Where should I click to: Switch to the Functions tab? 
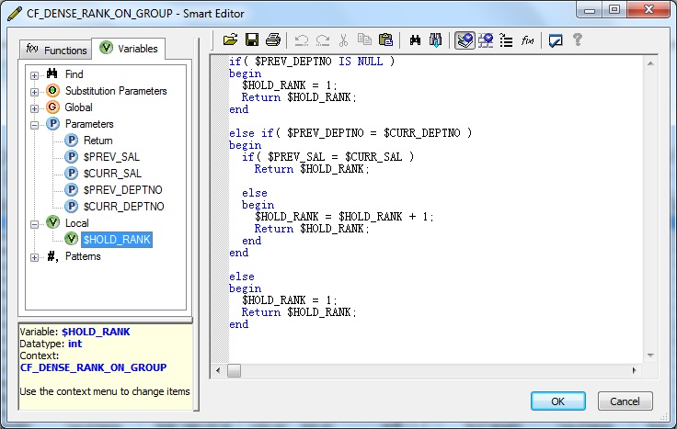pos(56,50)
